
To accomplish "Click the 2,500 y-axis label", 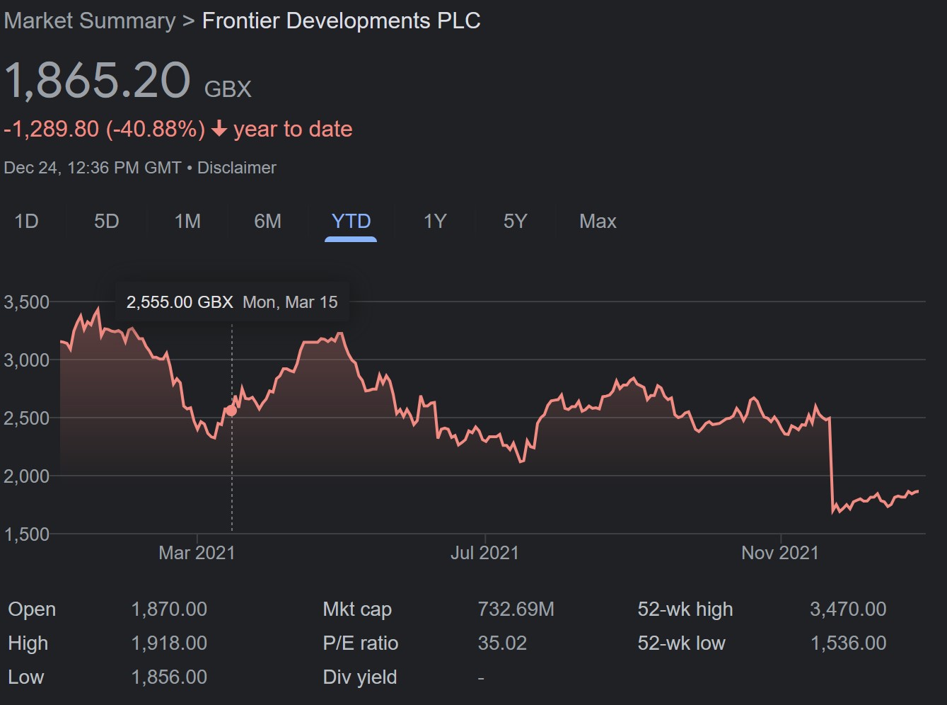I will click(x=27, y=418).
